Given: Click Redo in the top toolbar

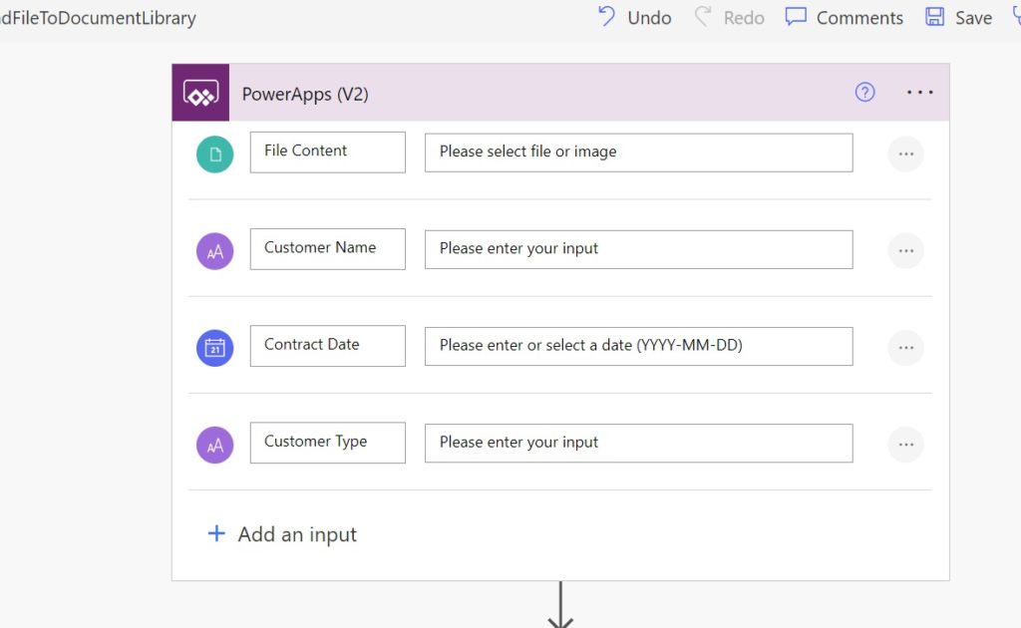Looking at the screenshot, I should point(729,17).
